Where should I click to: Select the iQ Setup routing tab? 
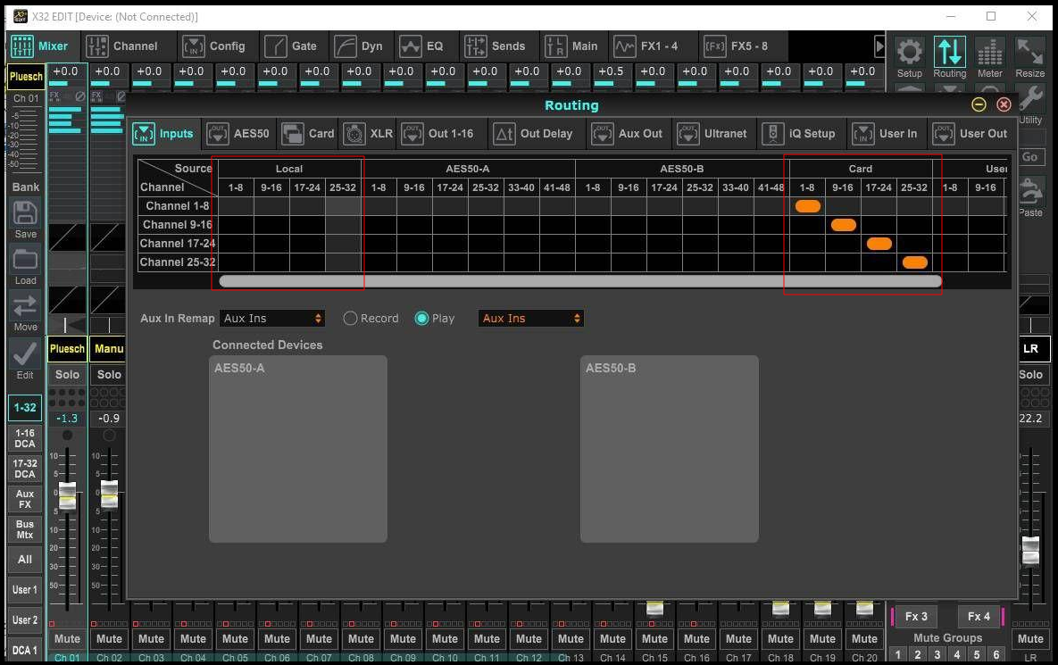pyautogui.click(x=800, y=134)
